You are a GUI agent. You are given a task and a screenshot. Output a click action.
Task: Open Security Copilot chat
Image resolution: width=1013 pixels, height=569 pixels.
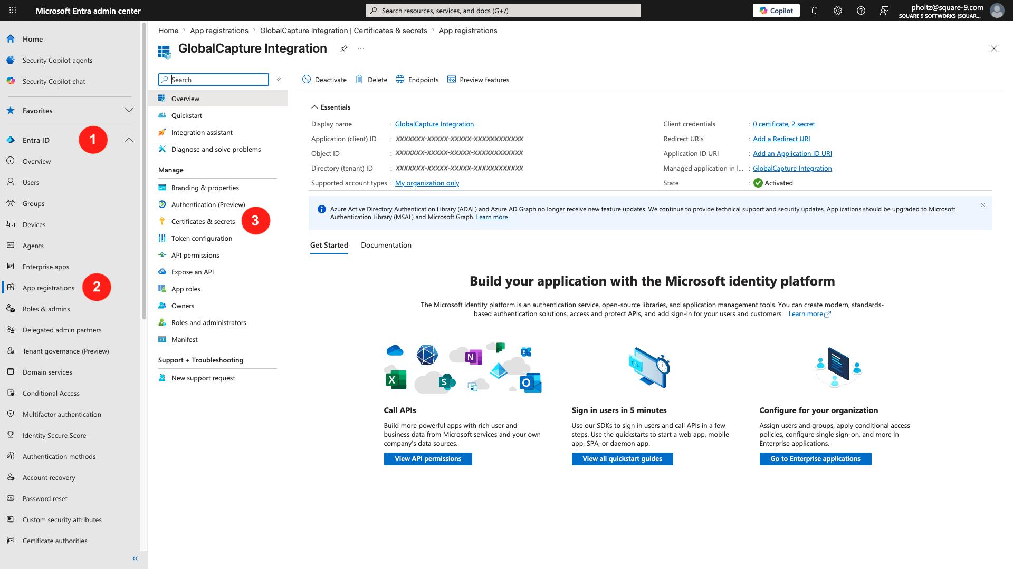coord(54,81)
